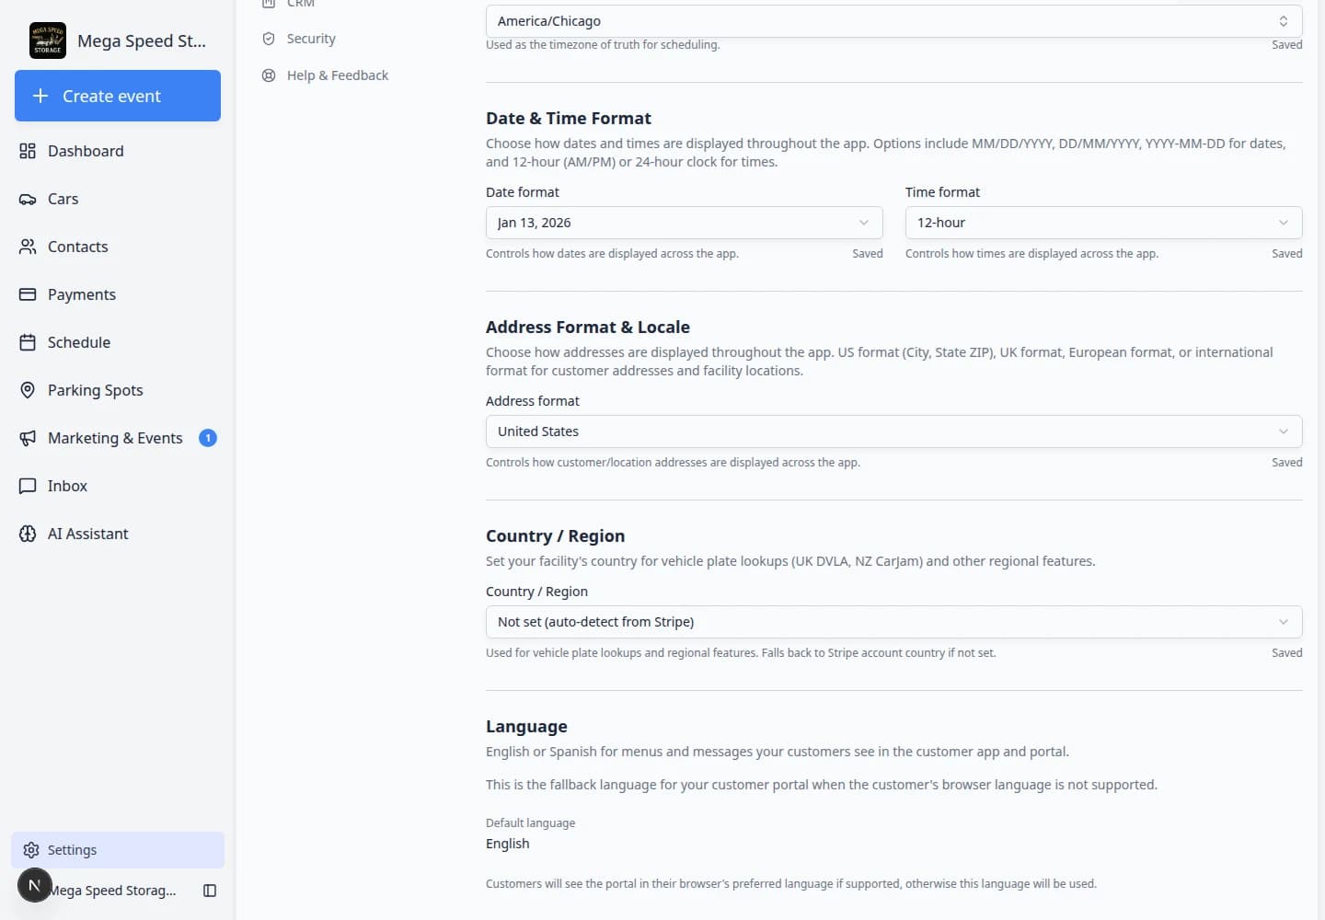Image resolution: width=1325 pixels, height=920 pixels.
Task: Click the Time format field label
Action: 942,192
